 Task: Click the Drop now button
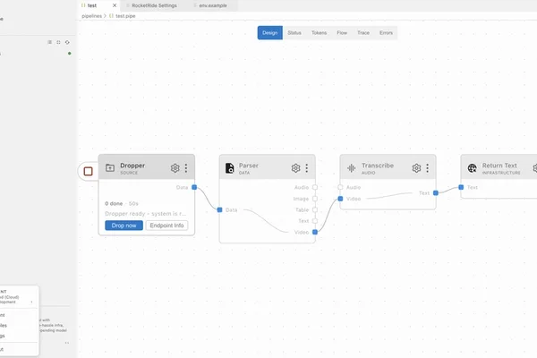click(124, 226)
